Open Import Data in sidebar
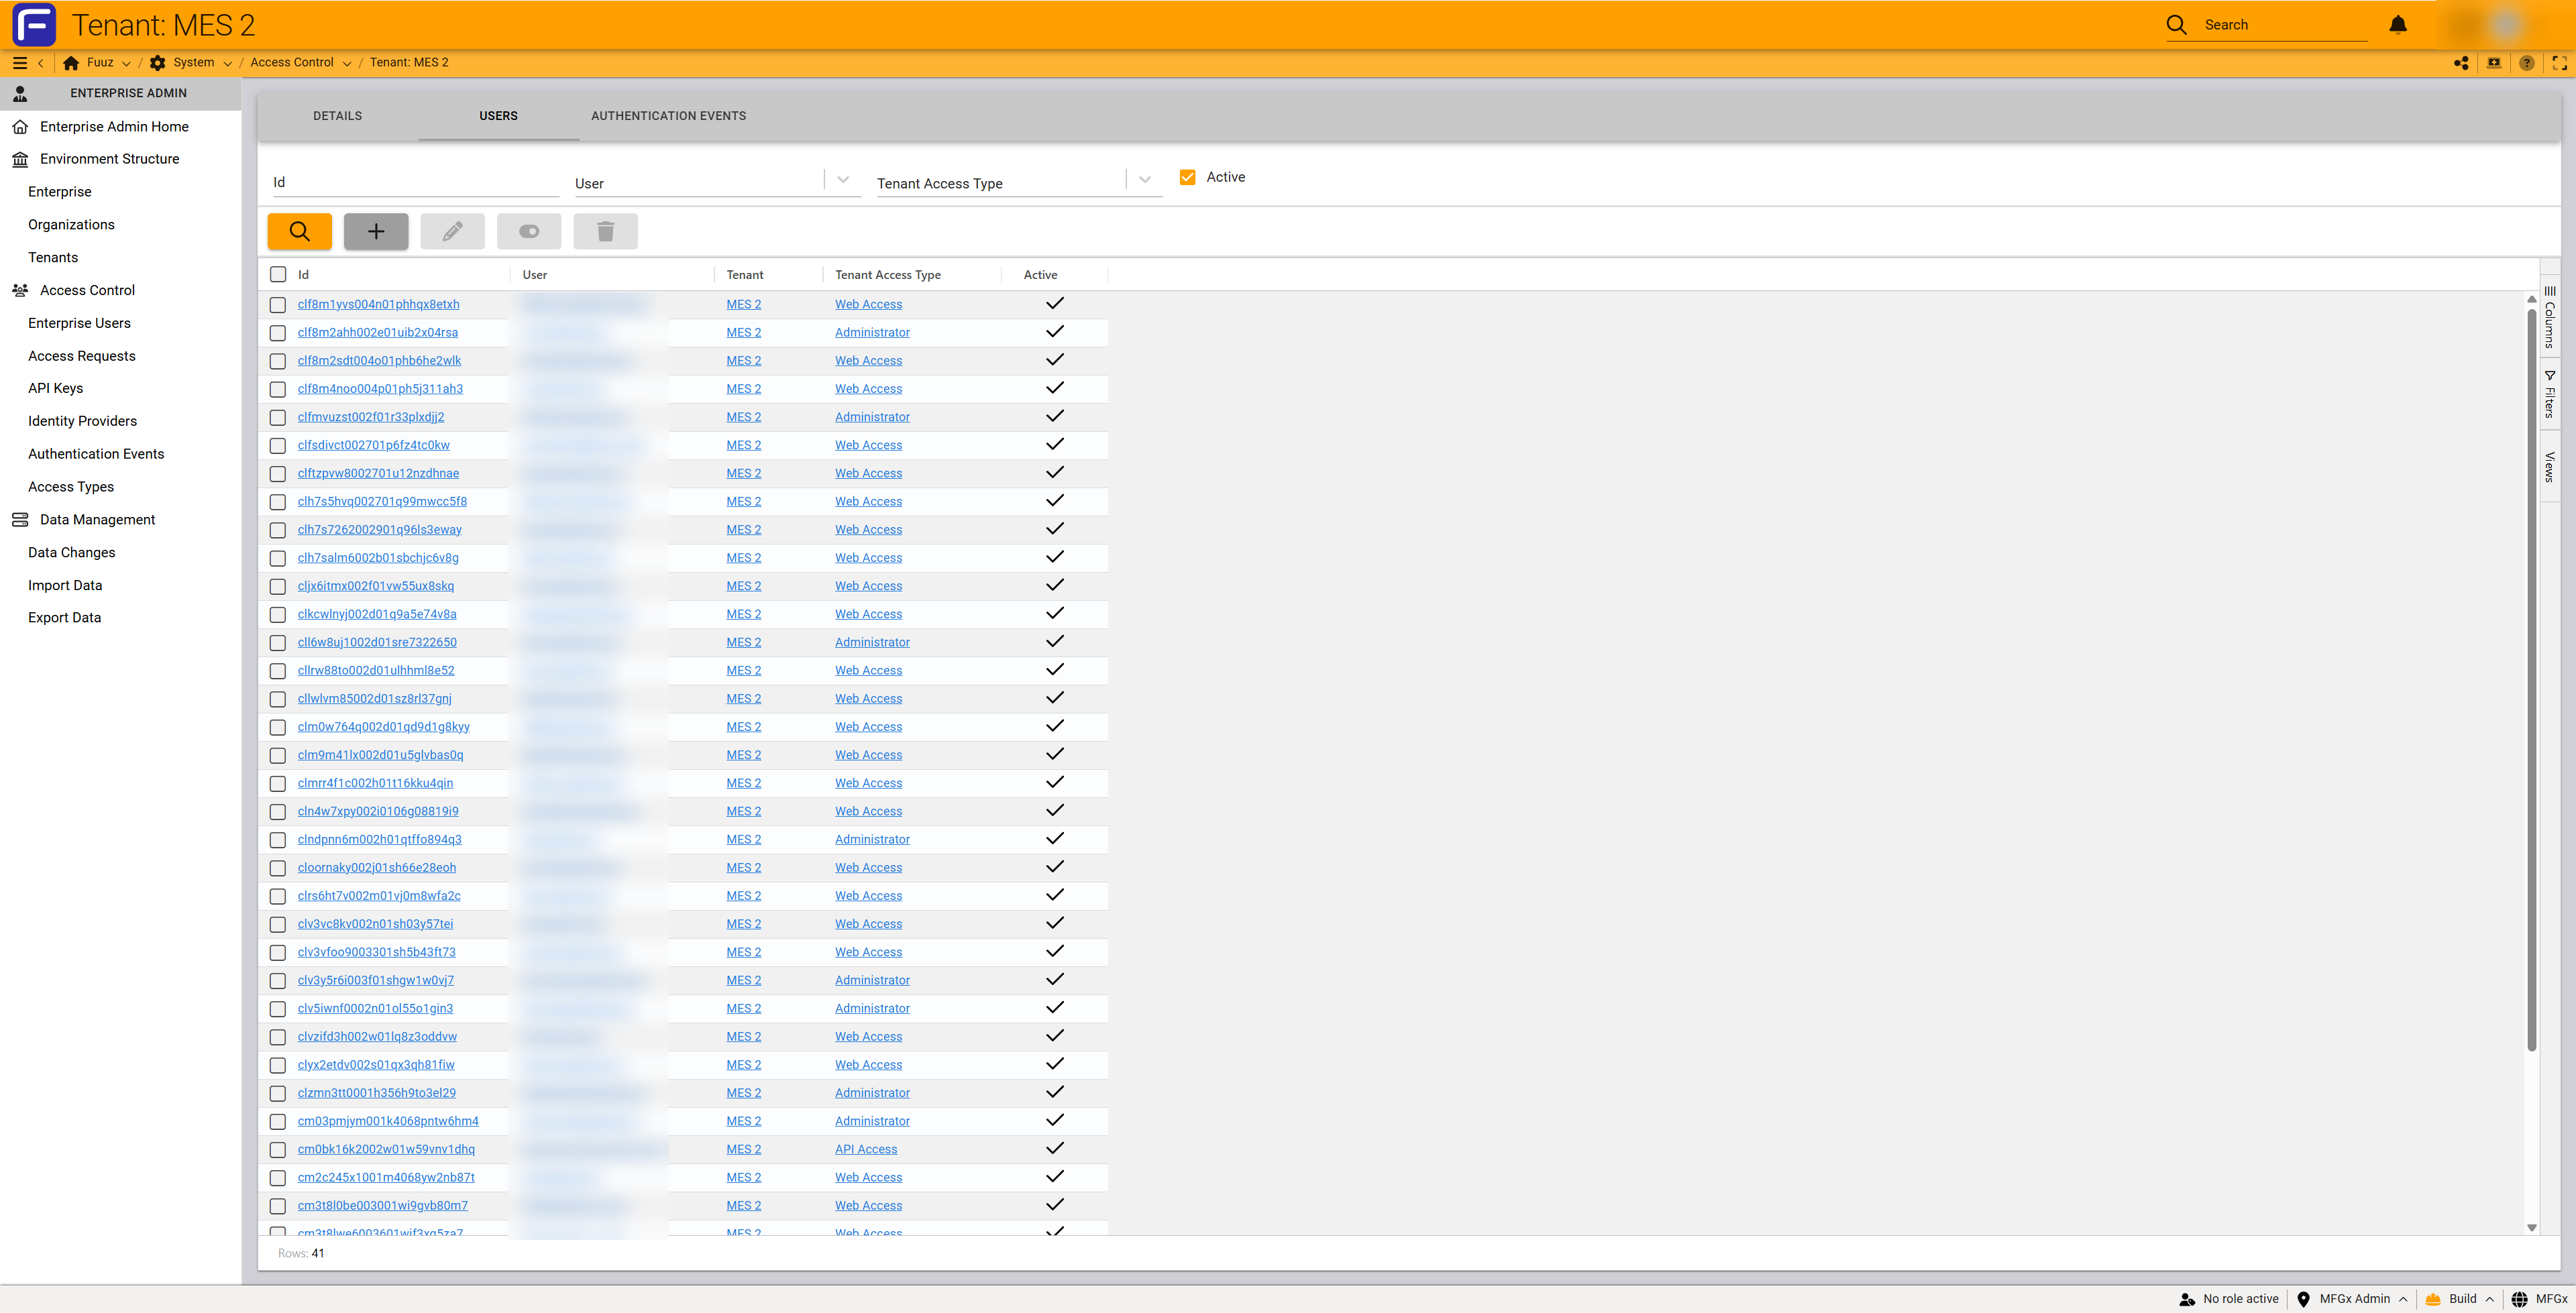Image resolution: width=2576 pixels, height=1313 pixels. coord(65,585)
